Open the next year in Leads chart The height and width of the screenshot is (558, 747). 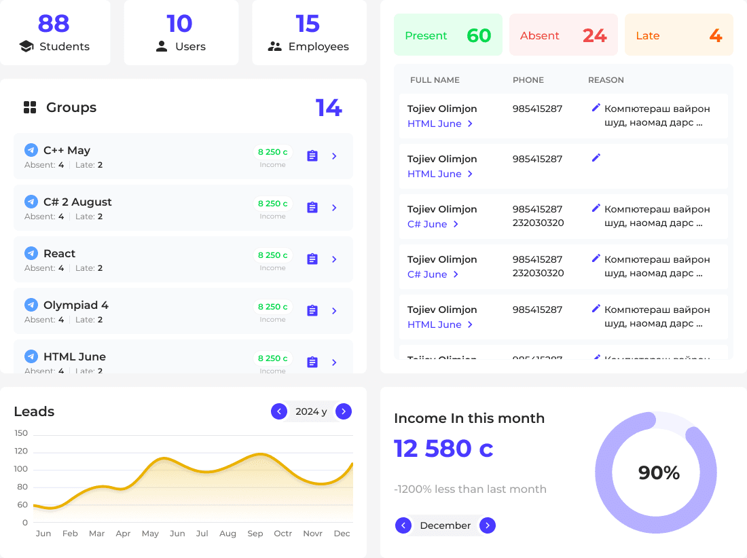click(x=343, y=411)
